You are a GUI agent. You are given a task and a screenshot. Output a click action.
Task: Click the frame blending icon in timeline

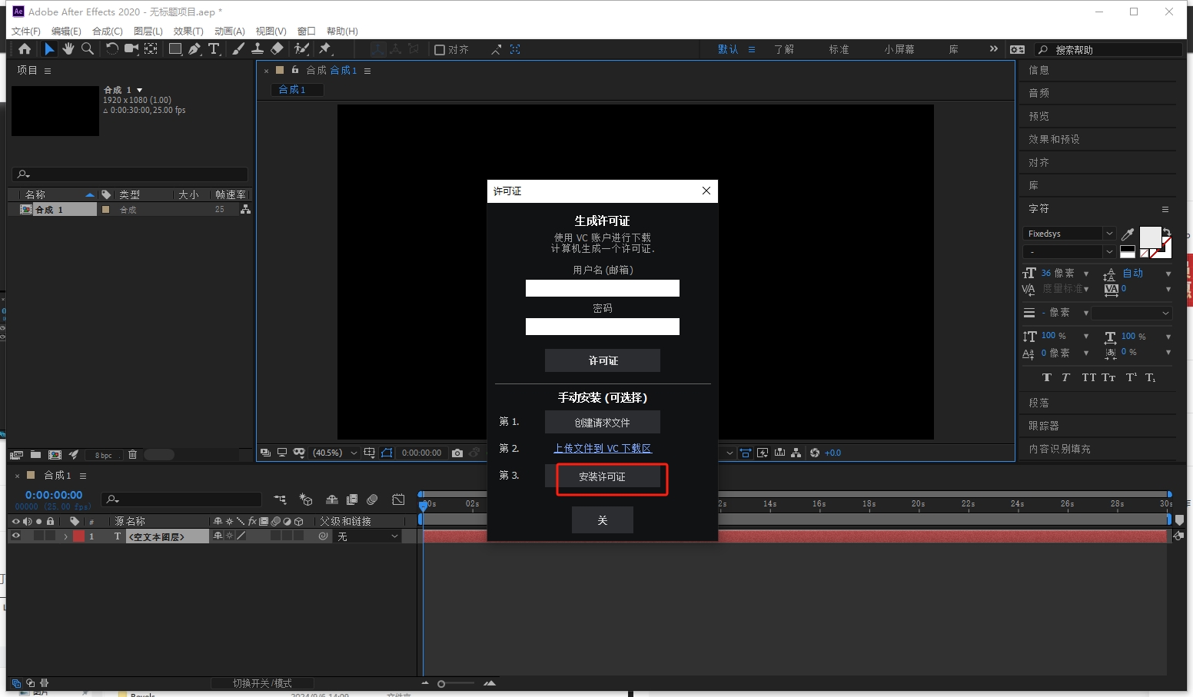pyautogui.click(x=352, y=500)
